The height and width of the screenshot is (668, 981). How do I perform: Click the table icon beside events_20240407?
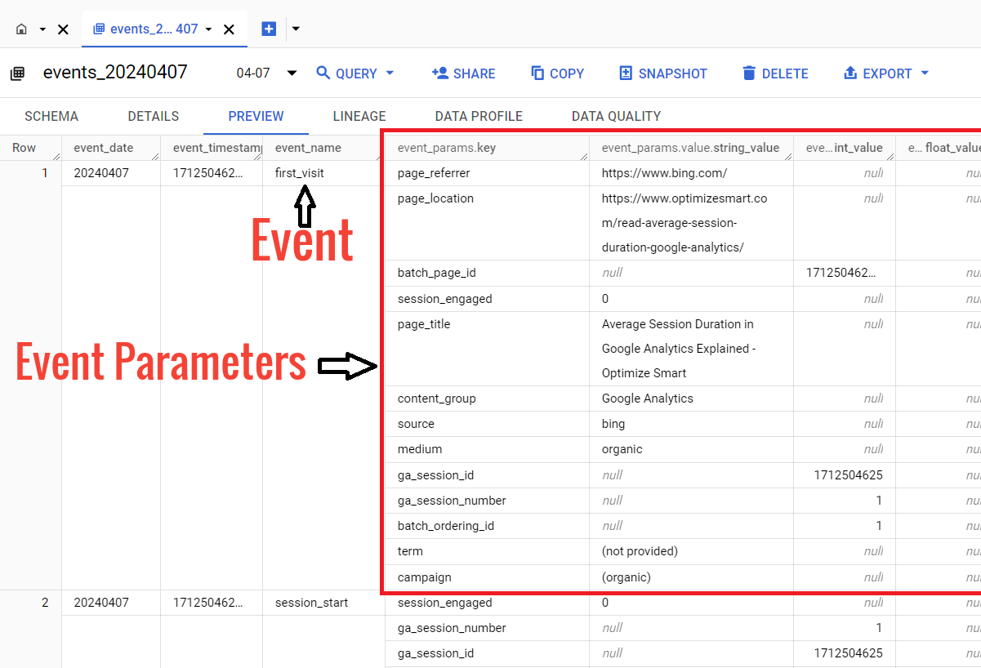[x=17, y=73]
